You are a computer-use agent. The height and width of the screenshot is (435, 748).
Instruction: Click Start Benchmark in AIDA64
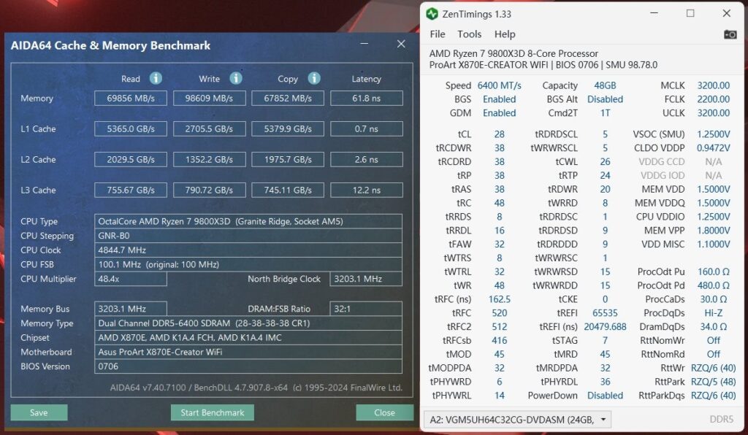coord(213,412)
